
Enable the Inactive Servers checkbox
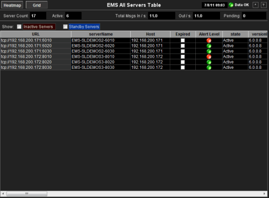coord(19,27)
